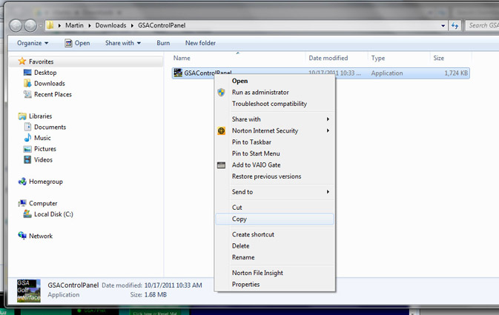Screen dimensions: 499x315
Task: Click the Pictures library icon
Action: pos(27,149)
